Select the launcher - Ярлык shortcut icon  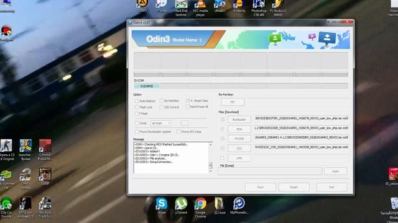click(x=25, y=150)
